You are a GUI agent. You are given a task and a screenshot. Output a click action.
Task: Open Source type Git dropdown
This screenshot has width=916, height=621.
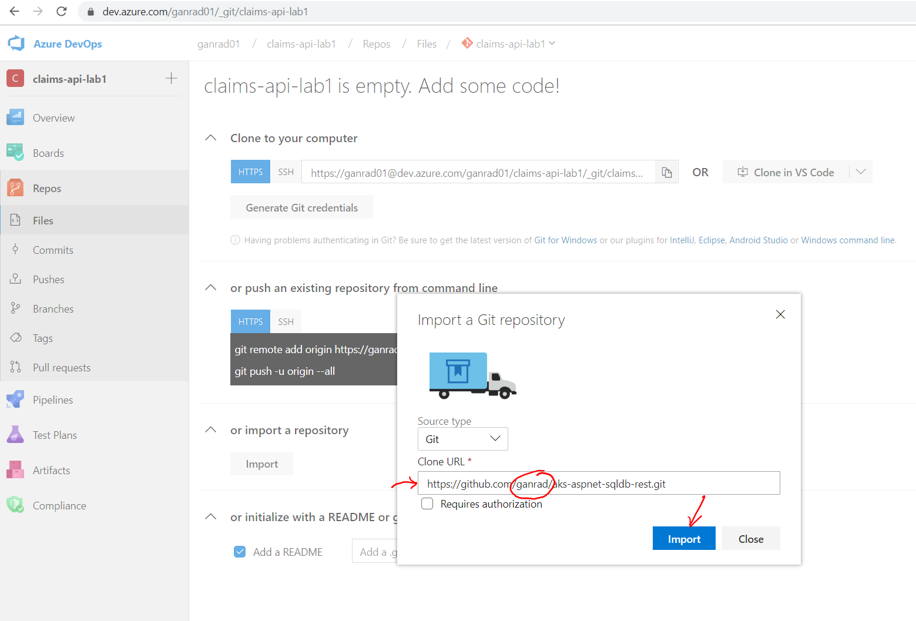point(462,439)
